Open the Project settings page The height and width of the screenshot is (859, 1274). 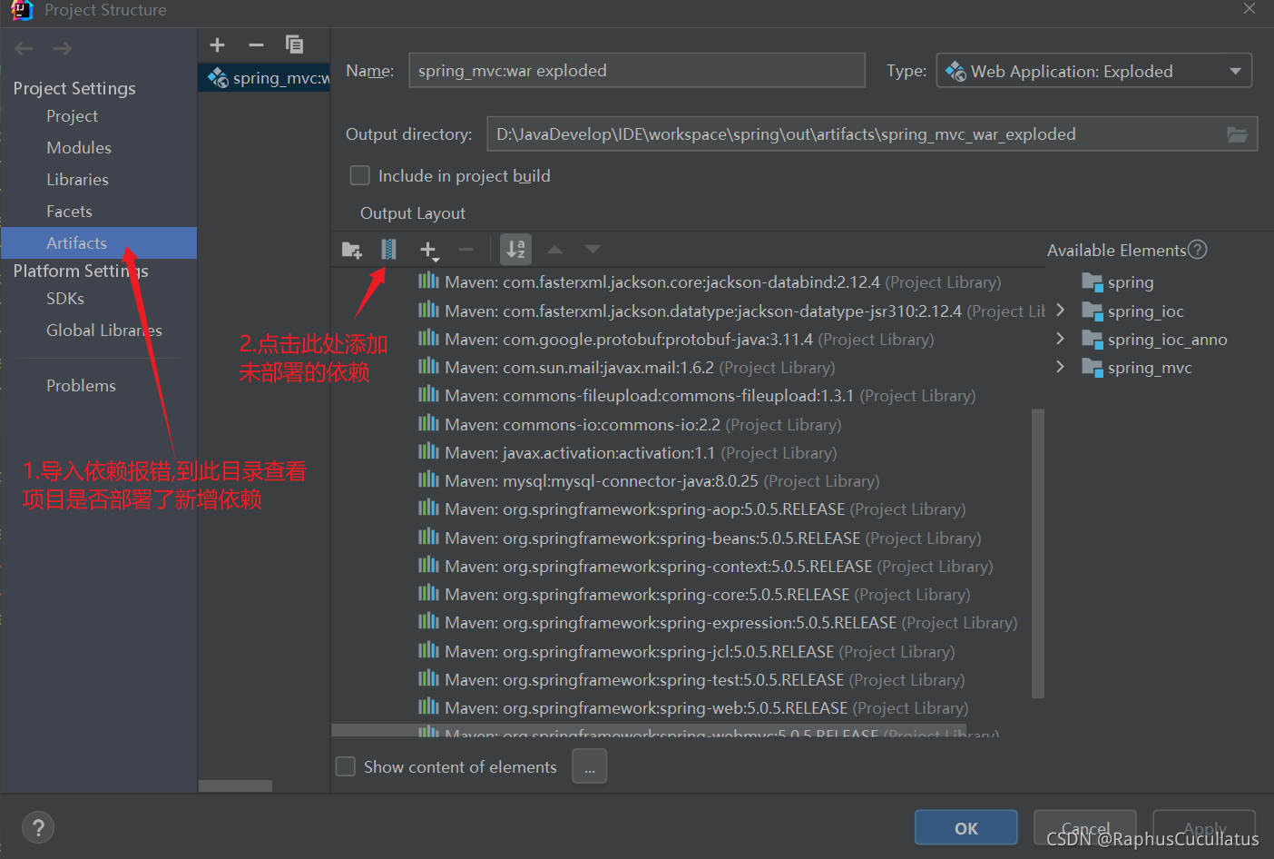[x=72, y=116]
